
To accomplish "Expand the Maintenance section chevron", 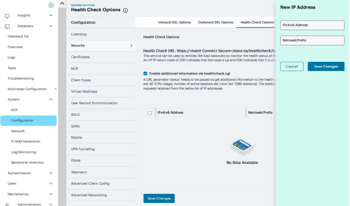I will [51, 194].
